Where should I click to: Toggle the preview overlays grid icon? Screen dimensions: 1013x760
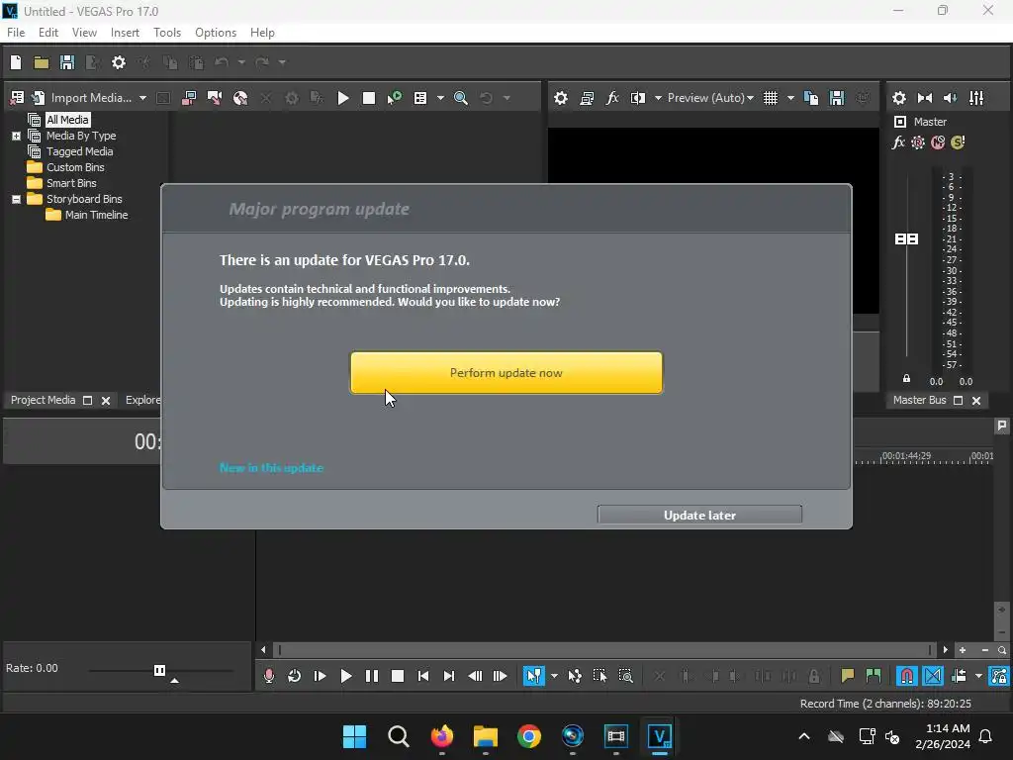click(x=770, y=98)
